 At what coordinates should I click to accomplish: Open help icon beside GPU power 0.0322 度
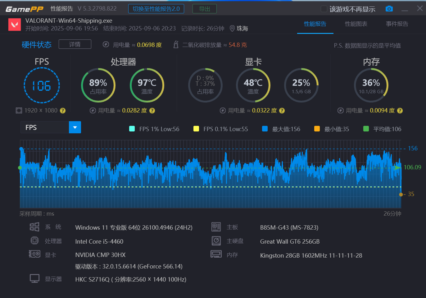[282, 111]
